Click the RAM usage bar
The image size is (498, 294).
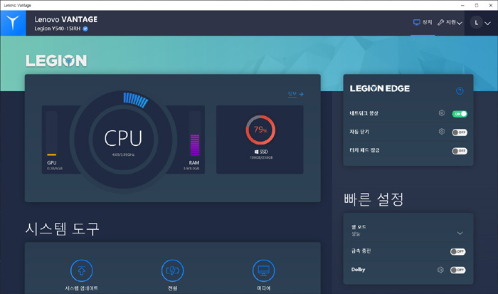pyautogui.click(x=195, y=134)
